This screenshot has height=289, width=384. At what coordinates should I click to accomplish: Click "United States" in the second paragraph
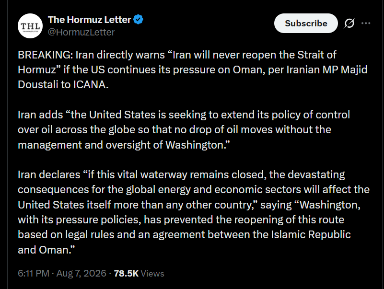pyautogui.click(x=122, y=115)
